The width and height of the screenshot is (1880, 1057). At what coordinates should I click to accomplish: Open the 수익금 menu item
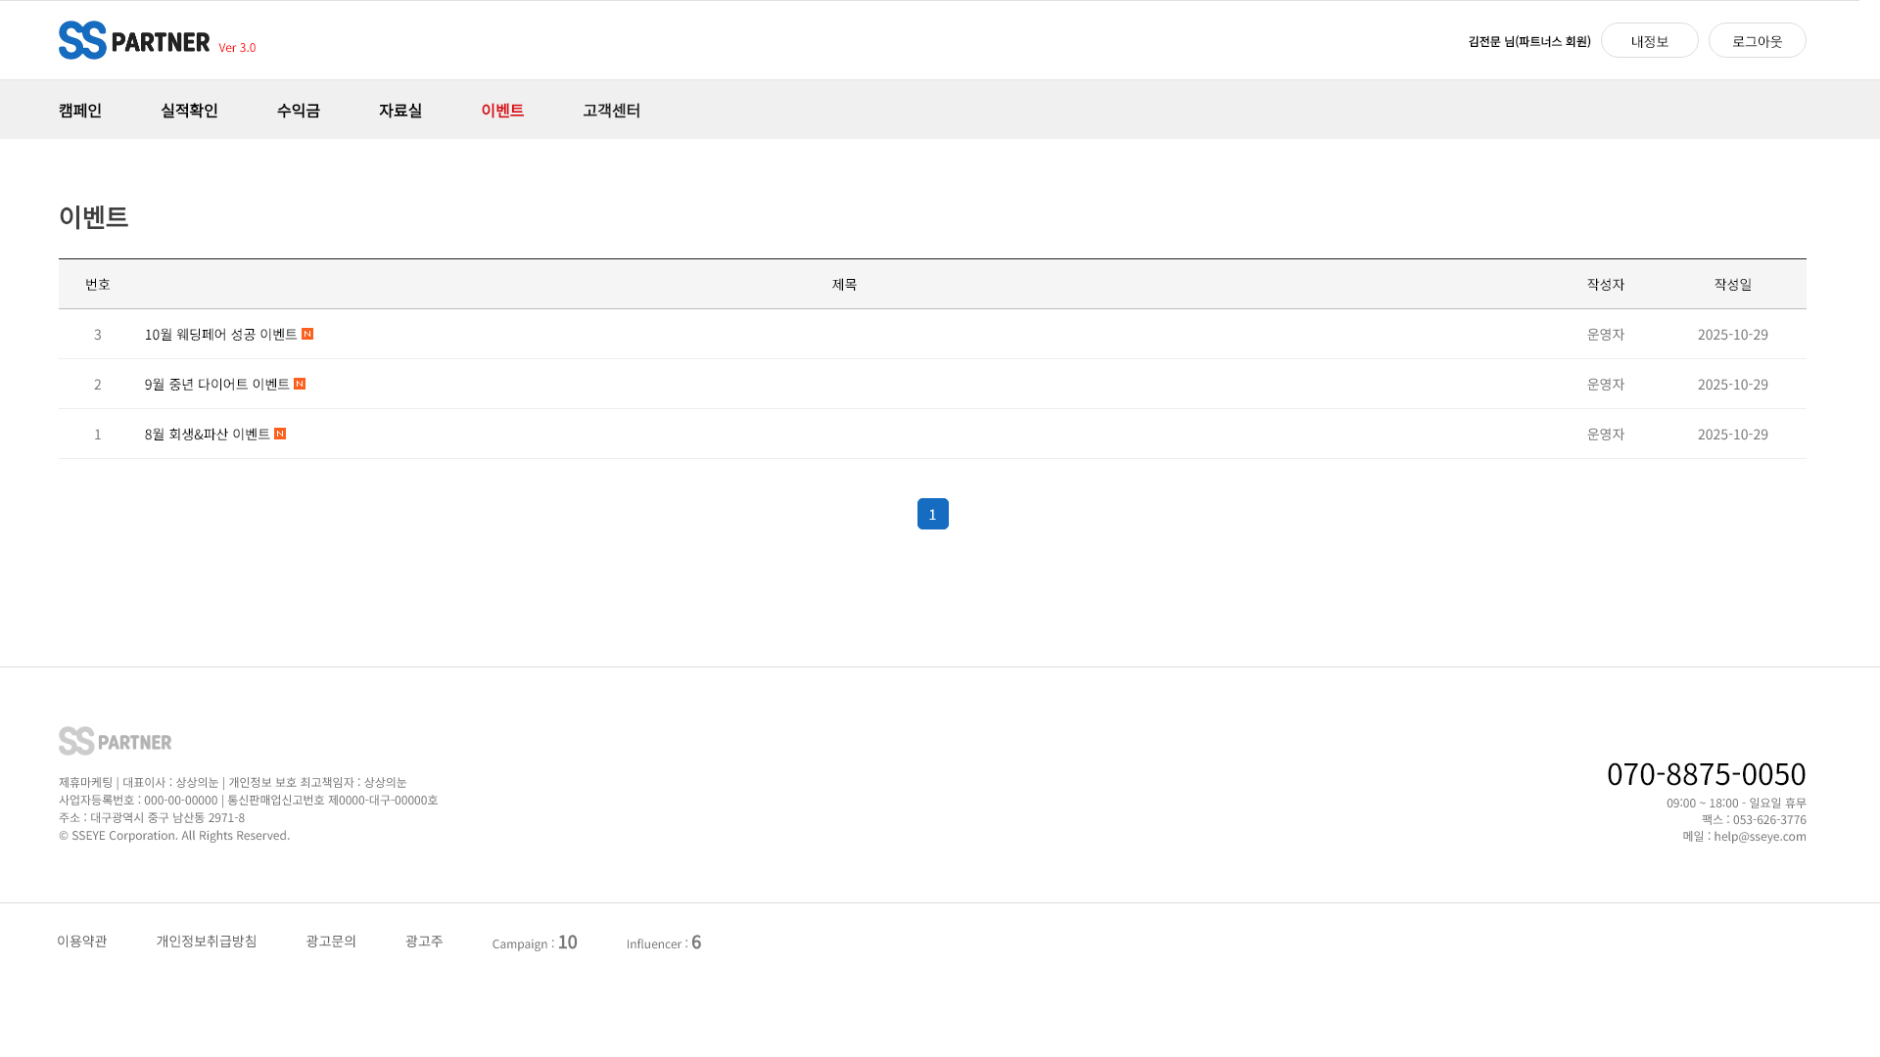click(x=299, y=110)
